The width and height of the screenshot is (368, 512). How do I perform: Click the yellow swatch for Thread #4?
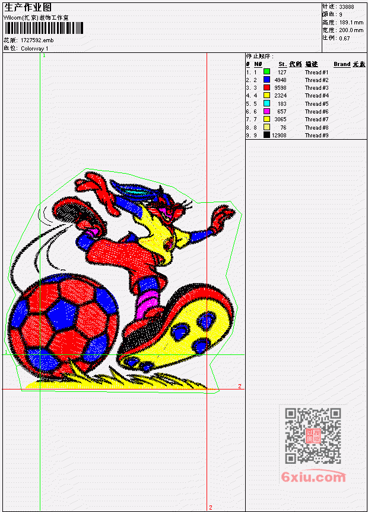(x=267, y=95)
